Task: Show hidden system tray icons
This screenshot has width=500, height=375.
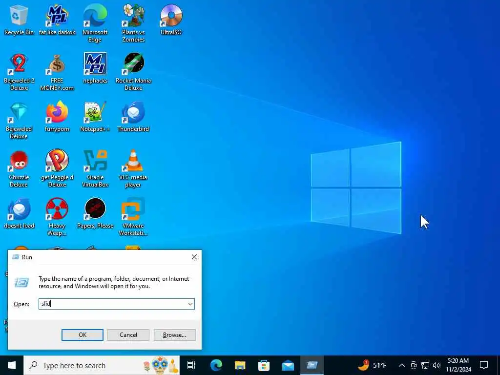Action: (402, 365)
